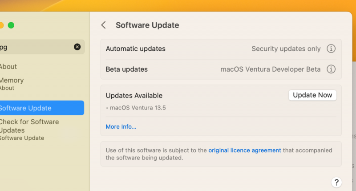Click the green zoom window button
Screen dimensions: 356x191
pos(11,25)
